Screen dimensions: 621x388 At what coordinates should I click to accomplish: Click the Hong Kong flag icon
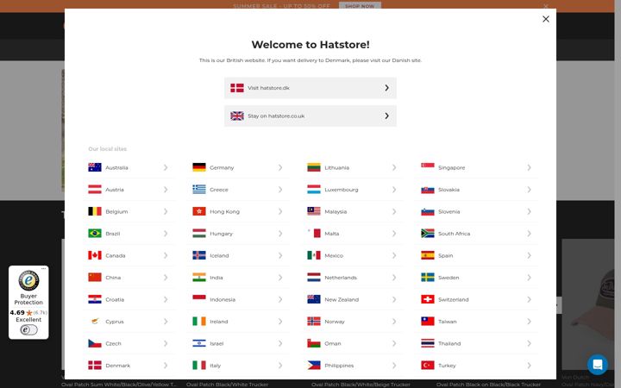pos(199,211)
